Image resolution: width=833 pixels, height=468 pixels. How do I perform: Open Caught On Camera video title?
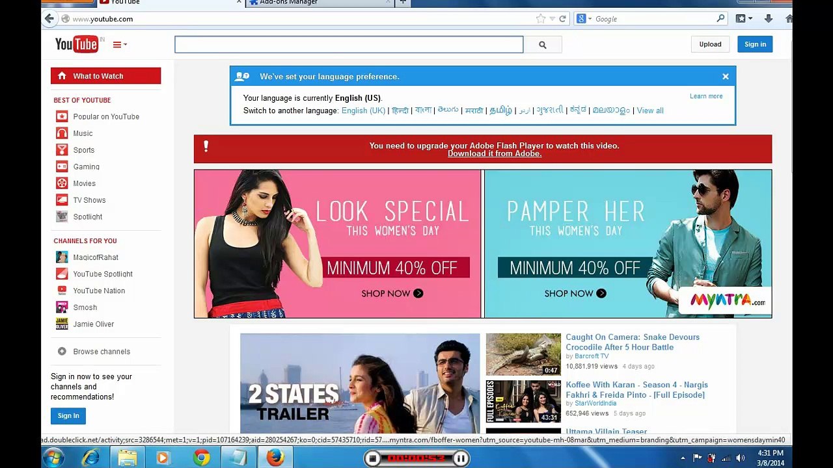coord(633,342)
